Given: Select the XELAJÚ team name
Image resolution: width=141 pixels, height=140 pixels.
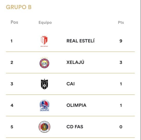Looking at the screenshot, I should (x=75, y=62).
